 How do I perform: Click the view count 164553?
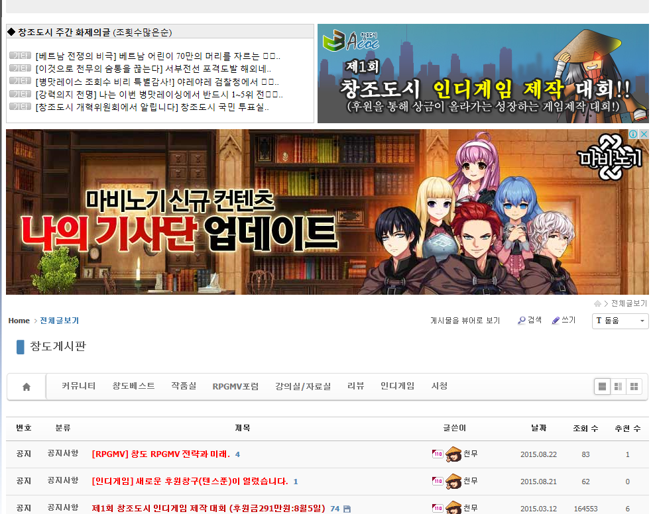coord(585,509)
